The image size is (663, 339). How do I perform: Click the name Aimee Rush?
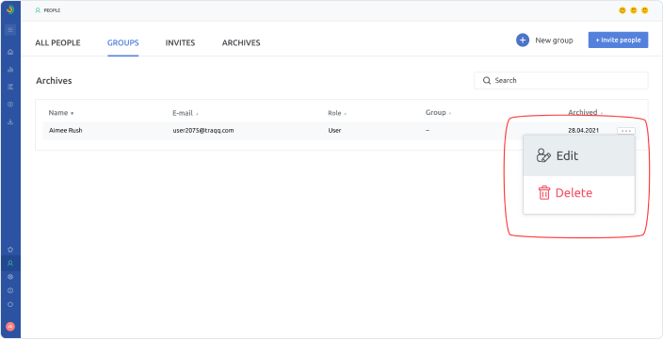[66, 131]
